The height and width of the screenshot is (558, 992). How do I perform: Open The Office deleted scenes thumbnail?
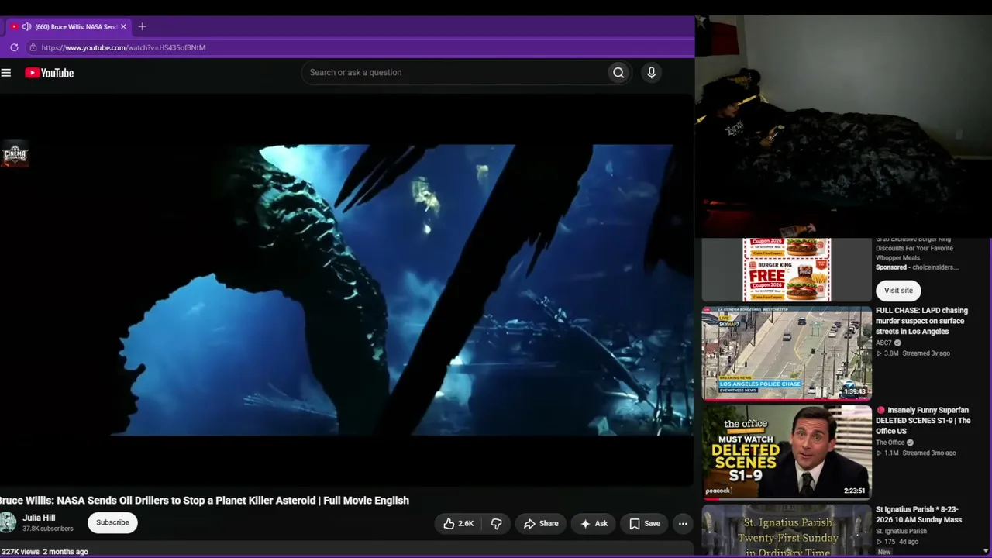pos(787,453)
